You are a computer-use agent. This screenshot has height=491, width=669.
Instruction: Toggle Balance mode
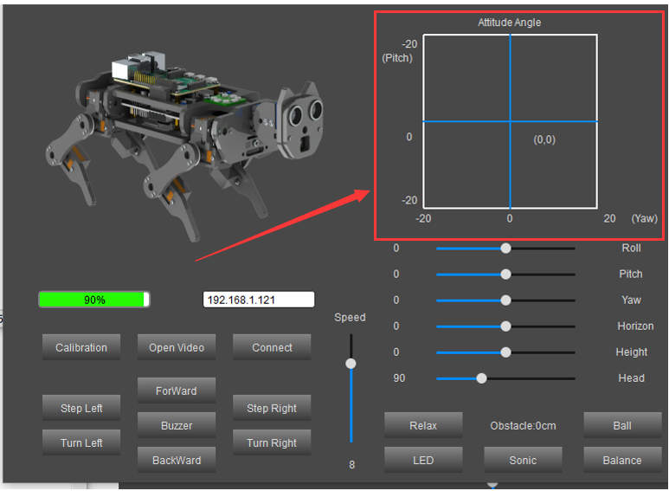click(622, 460)
